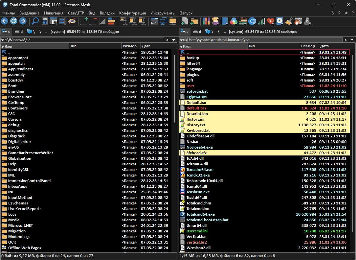The image size is (356, 260).
Task: Click the command prompt toolbar icon
Action: tap(153, 21)
